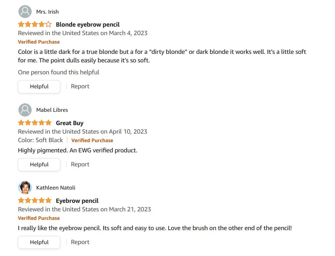Click the four-star rating on Blonde eyebrow pencil
335x256 pixels.
35,25
